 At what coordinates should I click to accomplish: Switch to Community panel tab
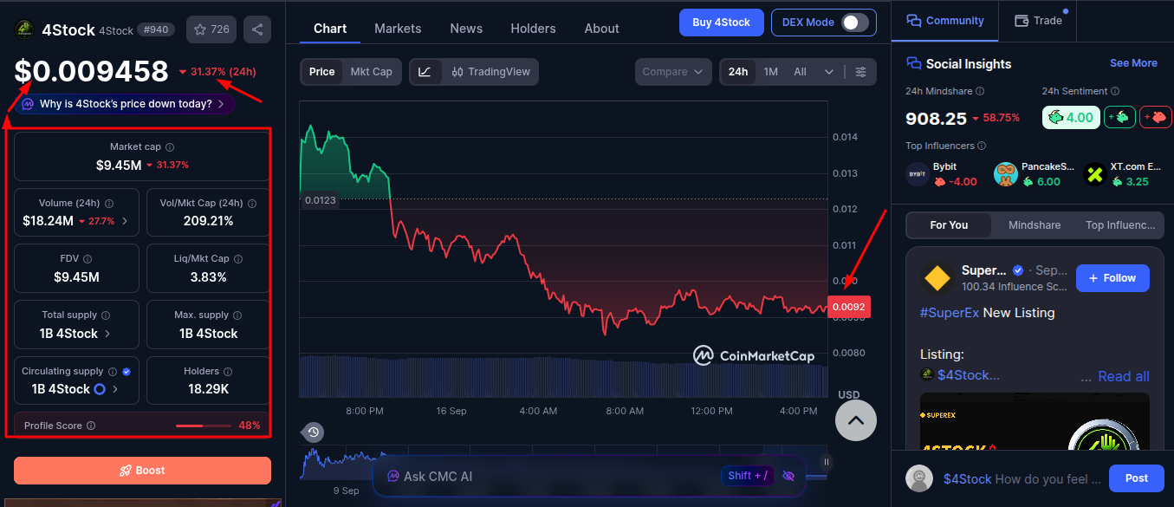pos(945,21)
